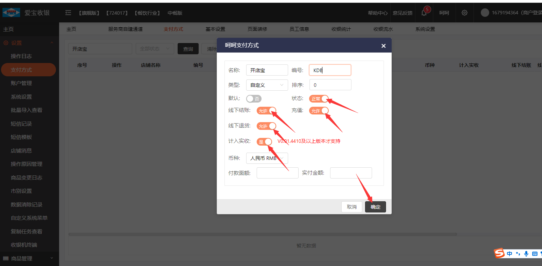Click the user avatar icon
This screenshot has height=266, width=542.
pyautogui.click(x=485, y=13)
